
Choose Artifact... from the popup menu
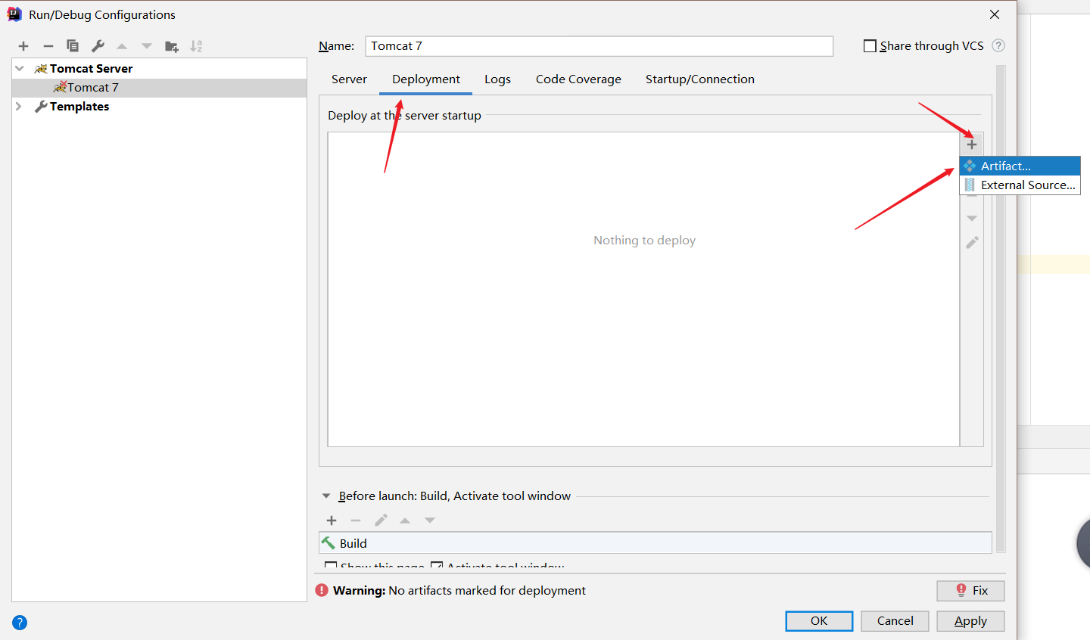1020,166
